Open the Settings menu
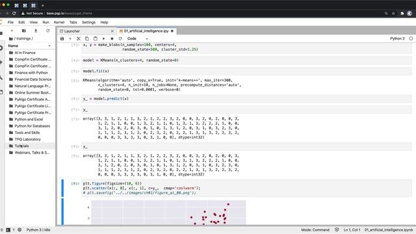This screenshot has height=234, width=416. [x=88, y=22]
